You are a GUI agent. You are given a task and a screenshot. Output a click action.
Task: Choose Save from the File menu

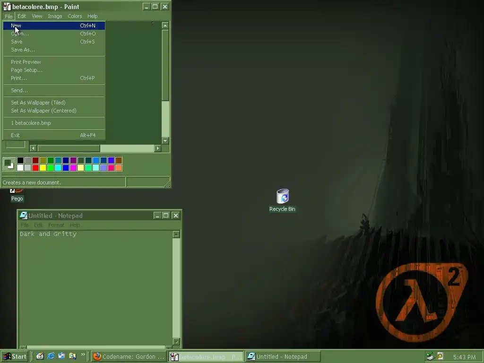coord(54,42)
